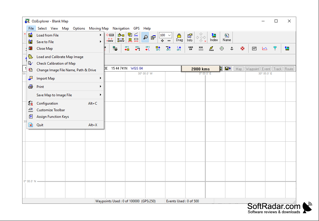Expand the Save to File submenu
The height and width of the screenshot is (221, 319).
pos(65,42)
